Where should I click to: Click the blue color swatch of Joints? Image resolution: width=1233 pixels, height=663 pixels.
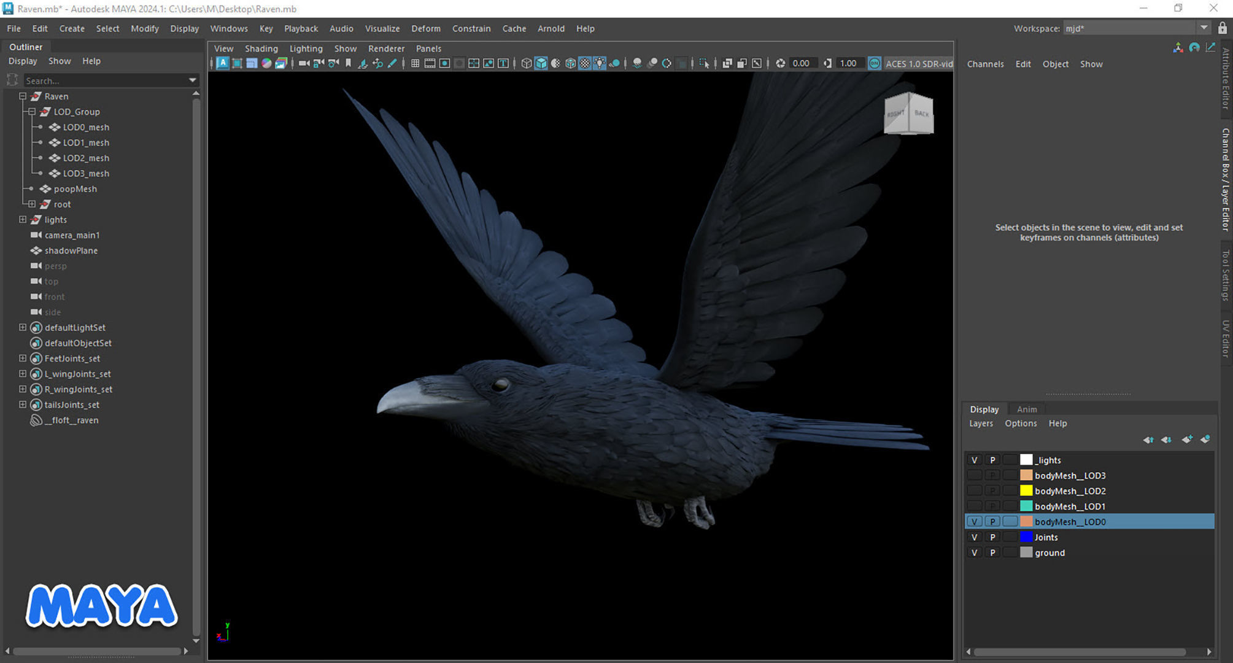[1026, 537]
